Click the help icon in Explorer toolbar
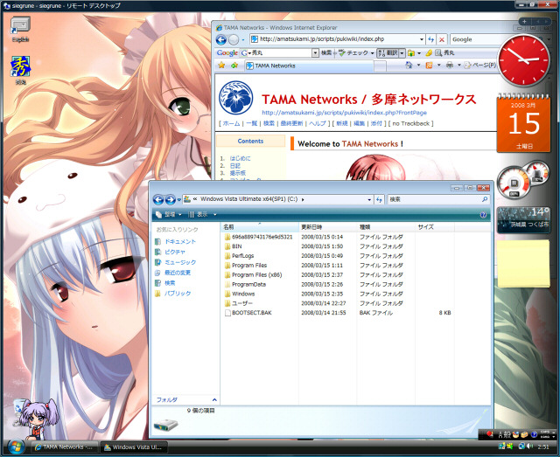Image resolution: width=560 pixels, height=457 pixels. [x=483, y=214]
